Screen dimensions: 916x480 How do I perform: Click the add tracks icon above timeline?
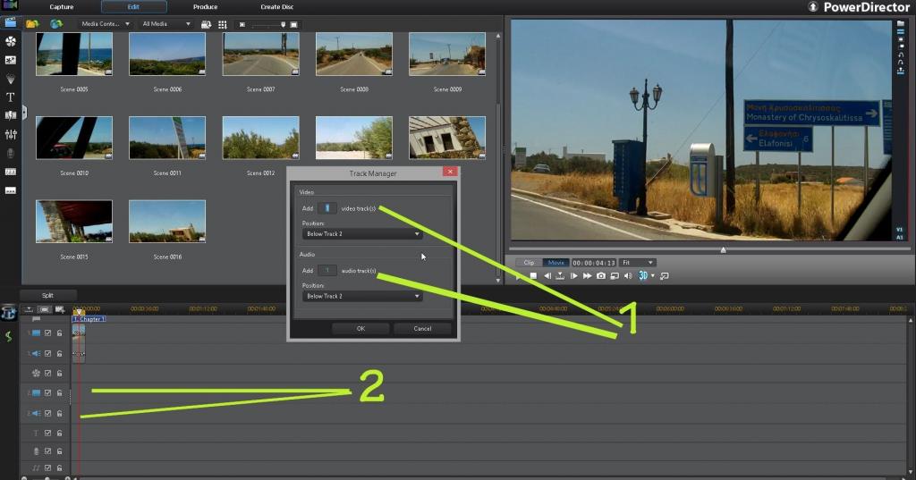[60, 309]
